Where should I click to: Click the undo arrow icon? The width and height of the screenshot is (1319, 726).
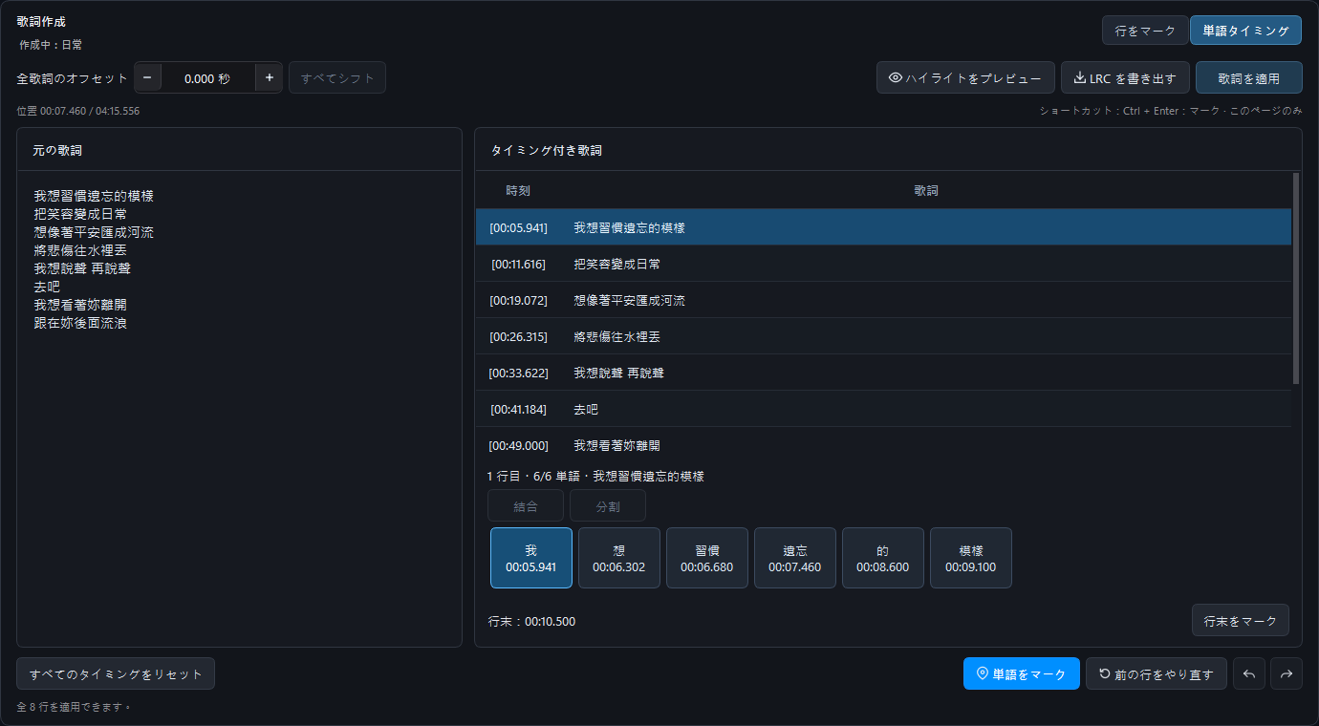(x=1248, y=673)
